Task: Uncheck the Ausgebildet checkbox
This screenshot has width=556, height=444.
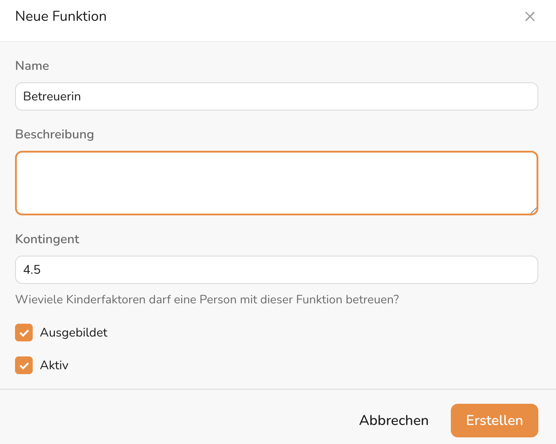Action: [x=24, y=333]
